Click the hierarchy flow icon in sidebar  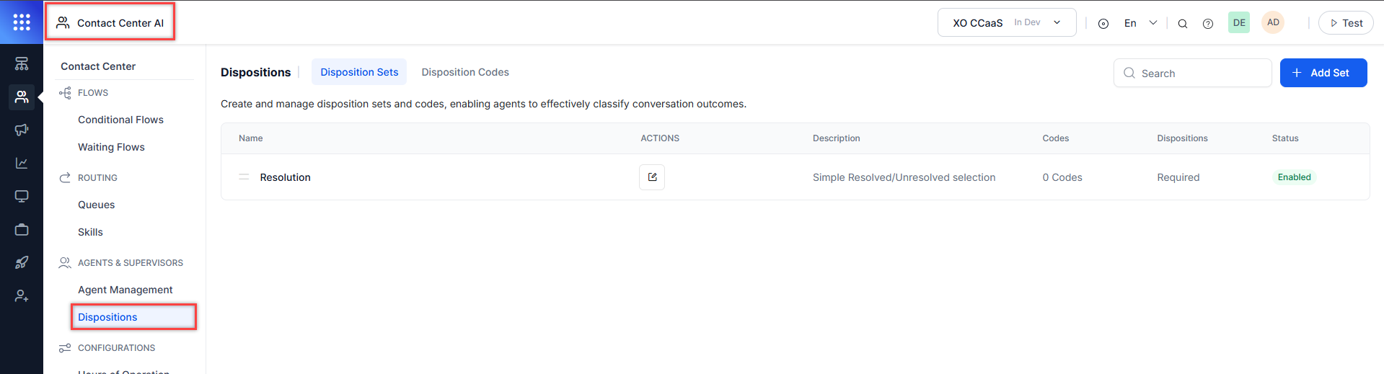point(22,63)
